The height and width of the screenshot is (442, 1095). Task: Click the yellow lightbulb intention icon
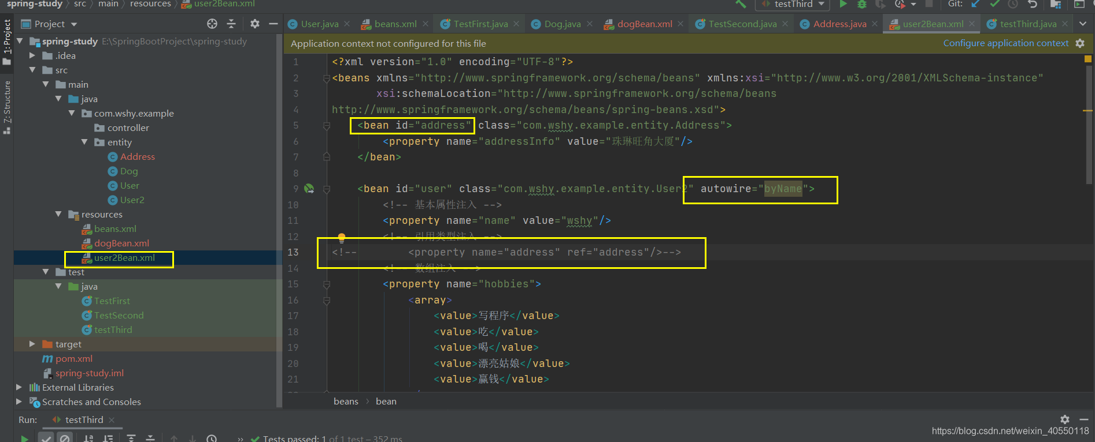pyautogui.click(x=342, y=238)
